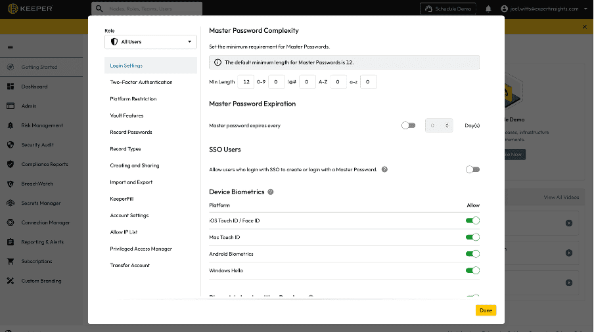The image size is (594, 332).
Task: Click the Schedule Demo button
Action: (x=447, y=9)
